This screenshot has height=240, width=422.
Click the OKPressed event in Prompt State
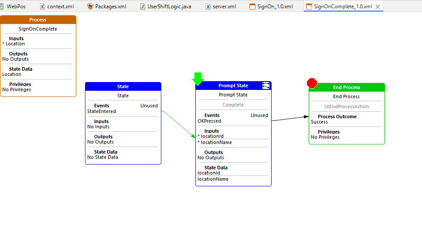(209, 121)
